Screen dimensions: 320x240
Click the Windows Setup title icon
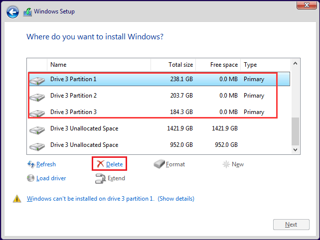pos(27,12)
